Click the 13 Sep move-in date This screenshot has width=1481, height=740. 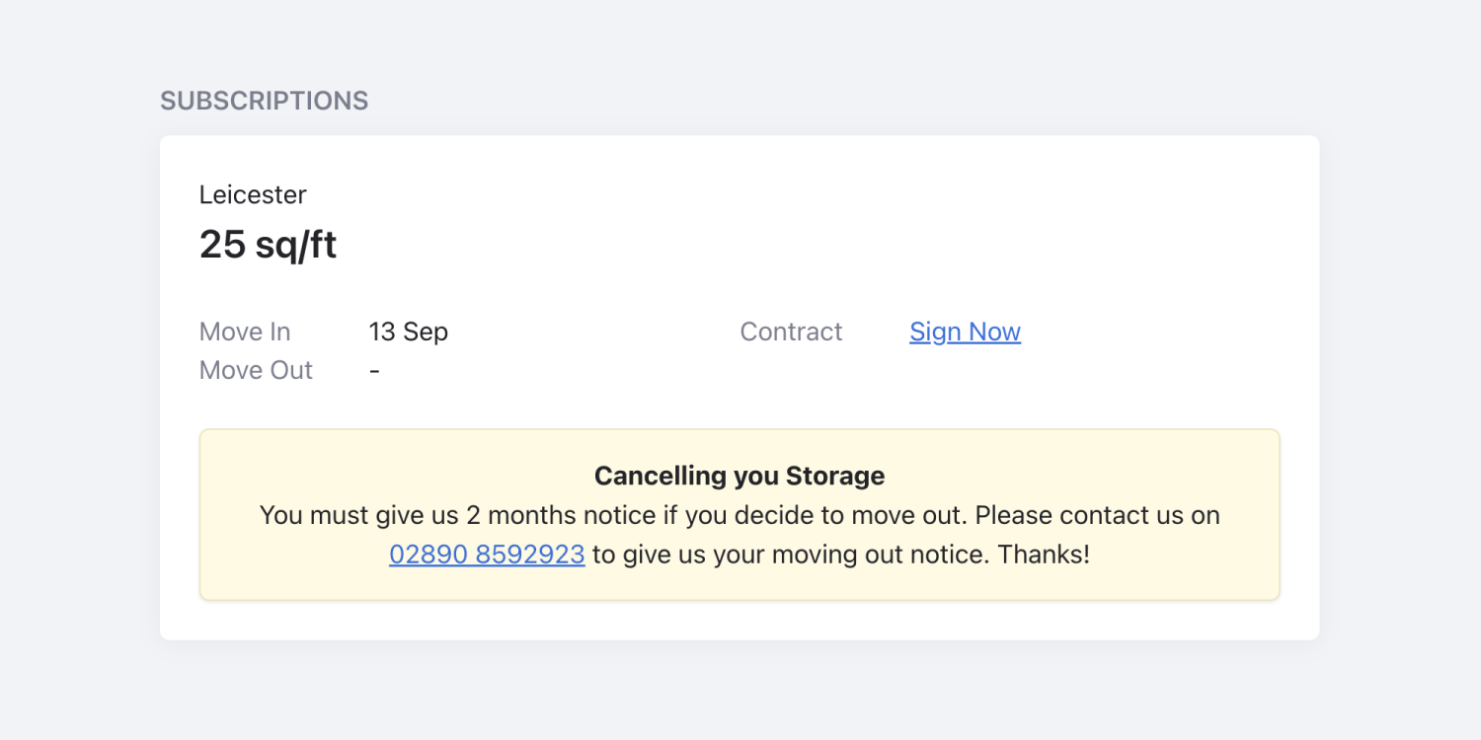tap(408, 332)
